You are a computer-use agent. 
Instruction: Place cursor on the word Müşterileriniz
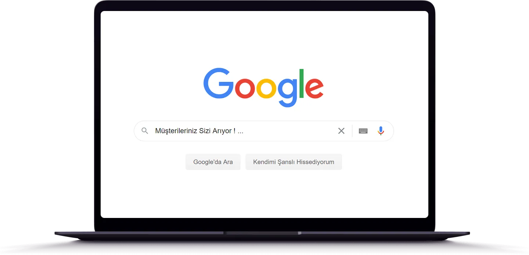[x=176, y=131]
